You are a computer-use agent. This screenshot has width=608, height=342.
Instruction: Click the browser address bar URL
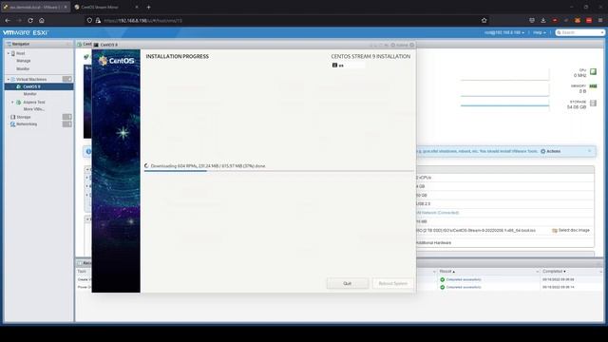click(142, 21)
